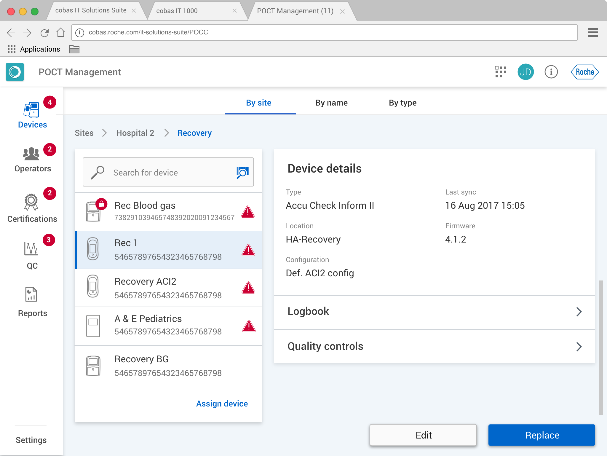The width and height of the screenshot is (607, 456).
Task: Open the info icon in the header
Action: click(x=551, y=72)
